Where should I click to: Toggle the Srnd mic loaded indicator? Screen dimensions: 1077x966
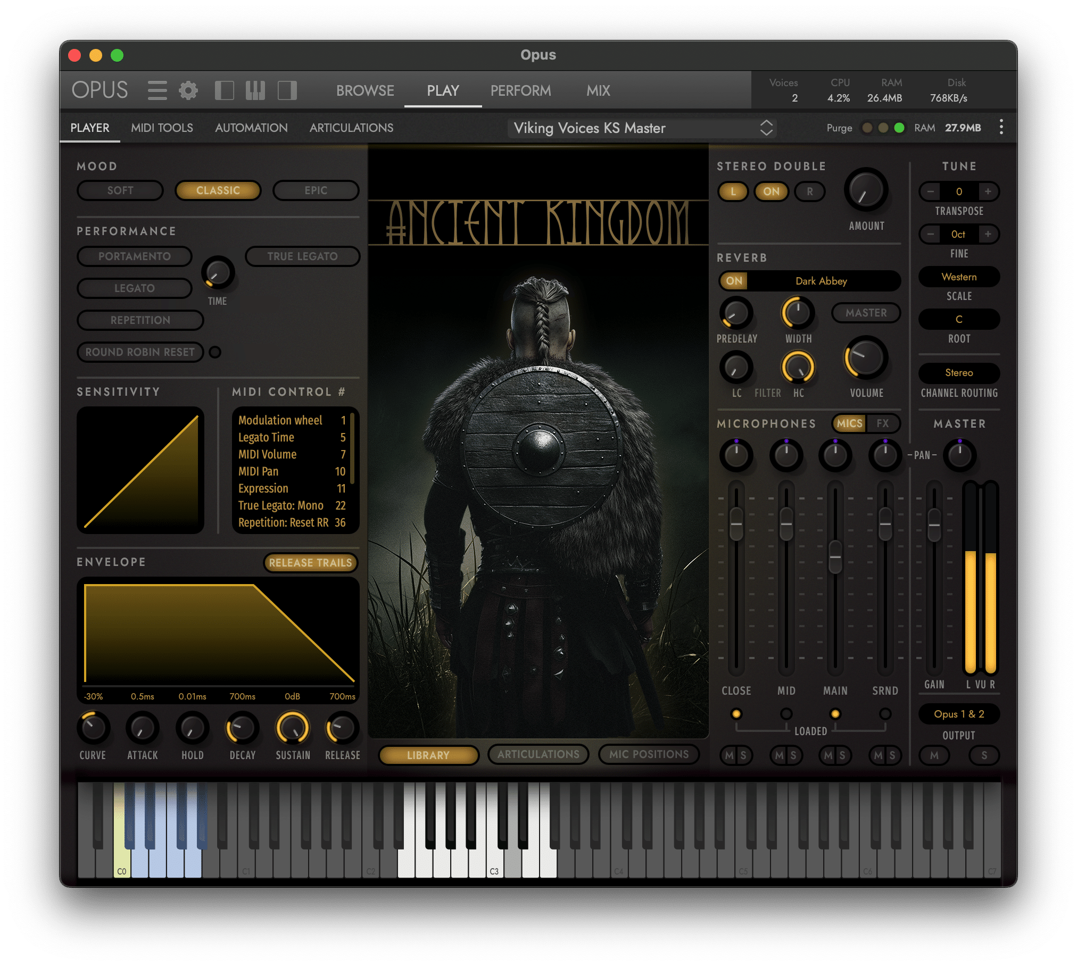click(x=885, y=714)
